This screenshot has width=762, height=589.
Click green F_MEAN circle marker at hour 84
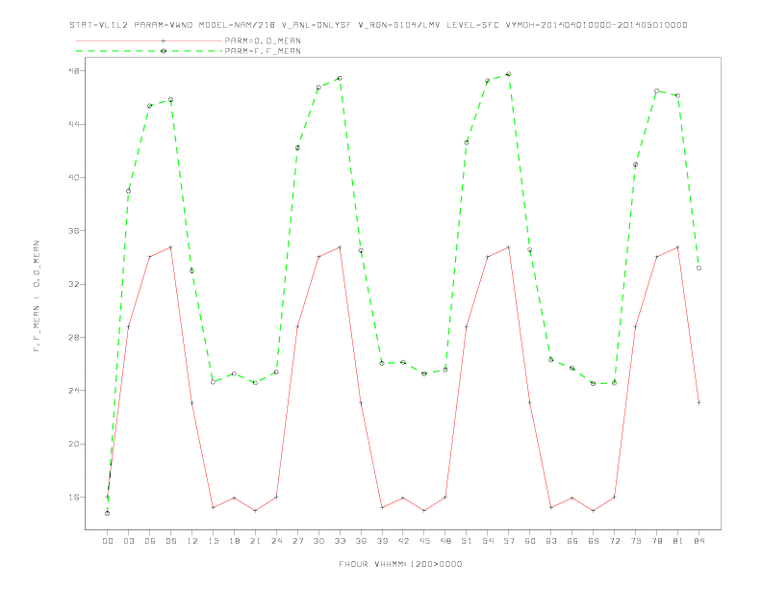tap(698, 269)
